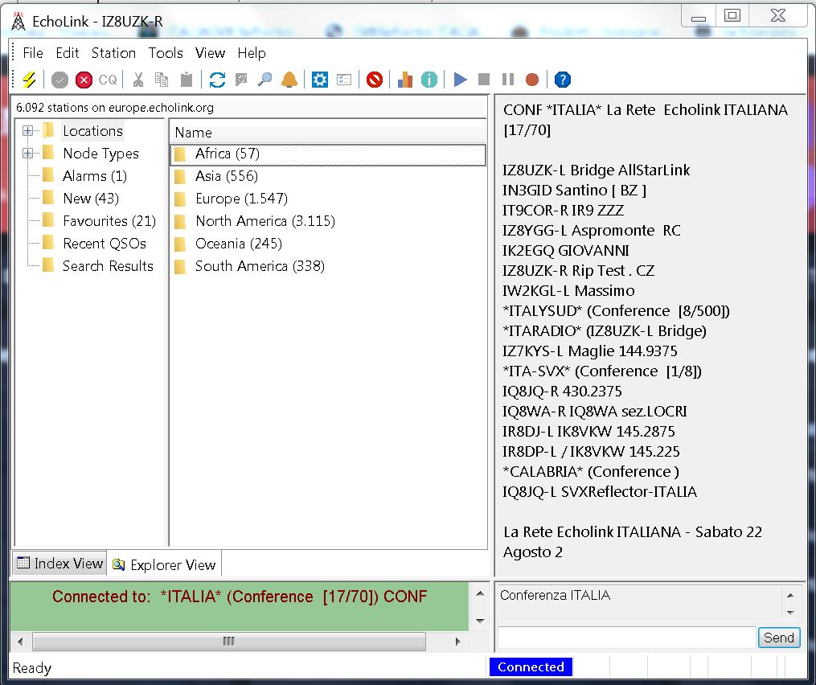Viewport: 816px width, 685px height.
Task: Open Setup via the blue gear icon
Action: pos(319,80)
